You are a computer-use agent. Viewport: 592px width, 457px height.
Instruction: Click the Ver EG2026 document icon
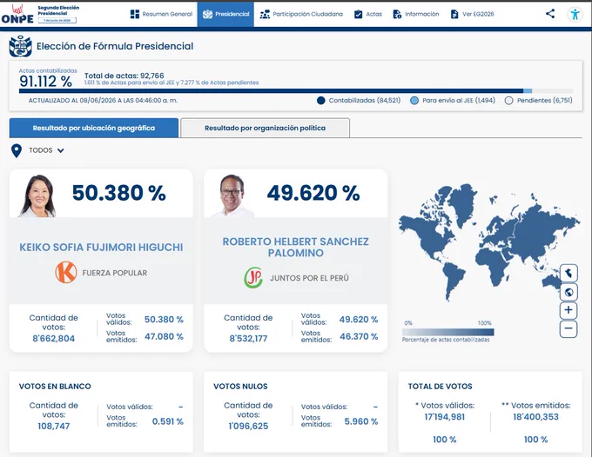pos(454,14)
